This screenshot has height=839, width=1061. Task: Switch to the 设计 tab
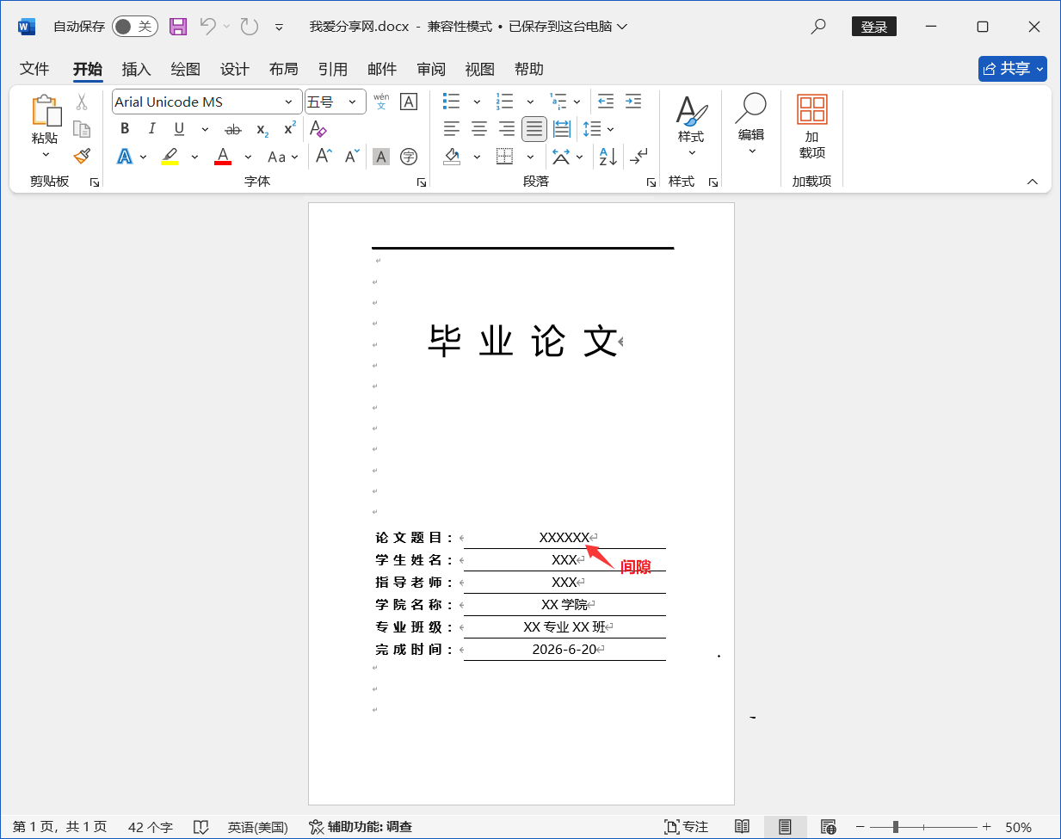coord(234,69)
